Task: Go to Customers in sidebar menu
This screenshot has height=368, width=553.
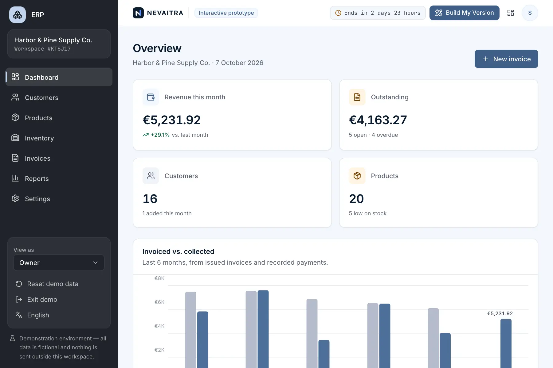Action: [x=59, y=98]
